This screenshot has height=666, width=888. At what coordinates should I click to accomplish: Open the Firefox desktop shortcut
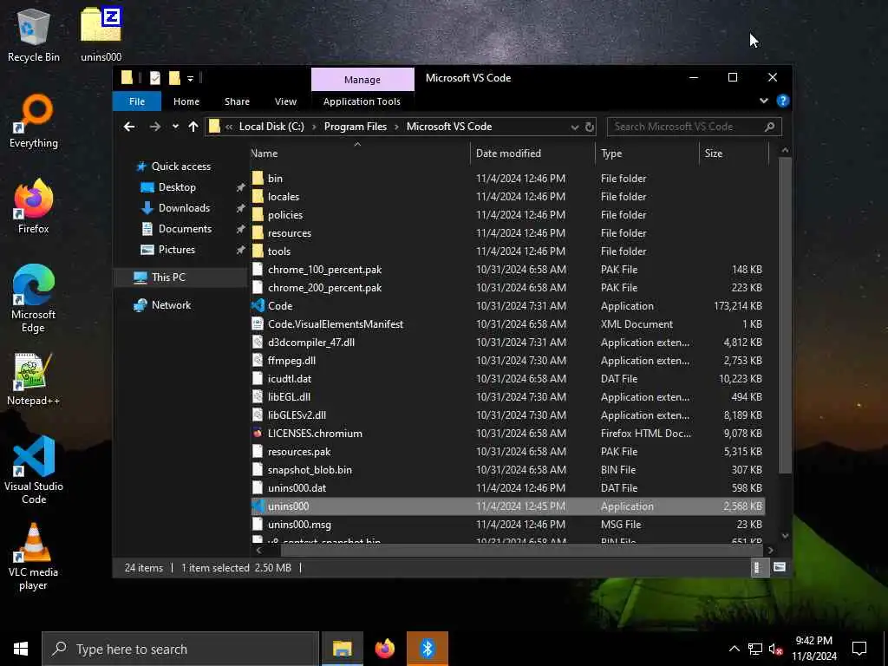tap(34, 206)
